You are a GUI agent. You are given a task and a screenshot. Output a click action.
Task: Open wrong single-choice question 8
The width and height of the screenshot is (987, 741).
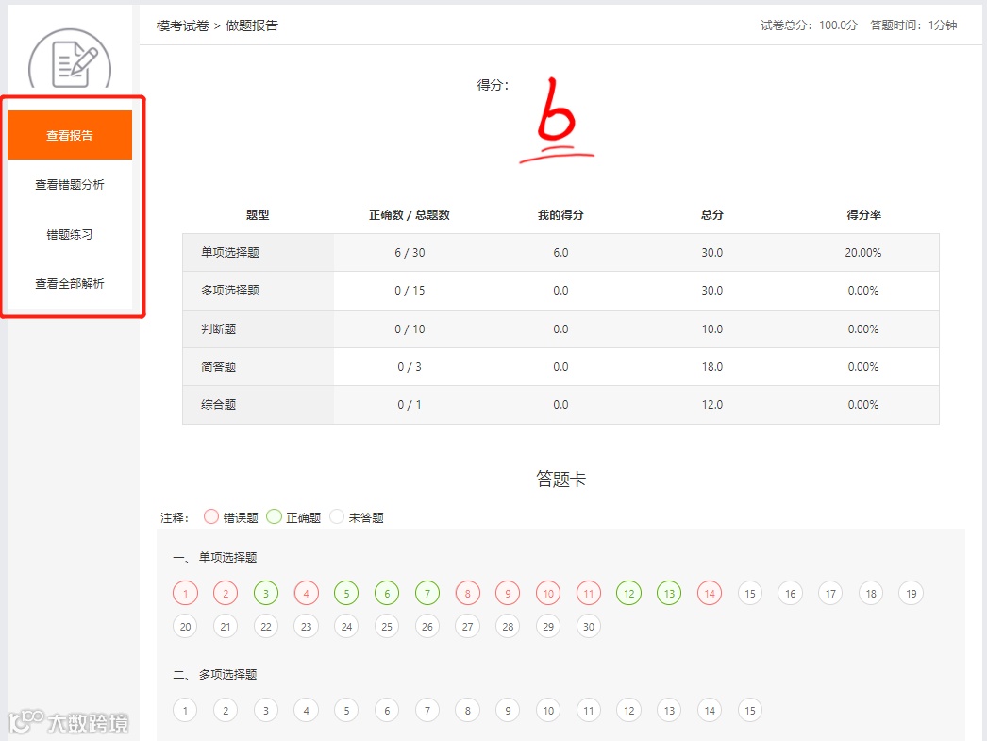pos(467,593)
